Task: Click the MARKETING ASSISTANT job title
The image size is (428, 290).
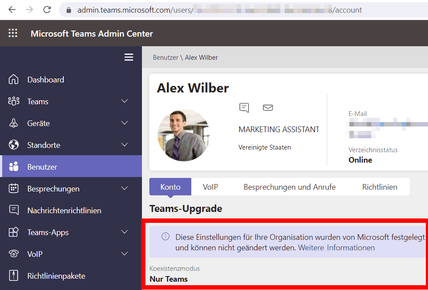Action: tap(279, 129)
